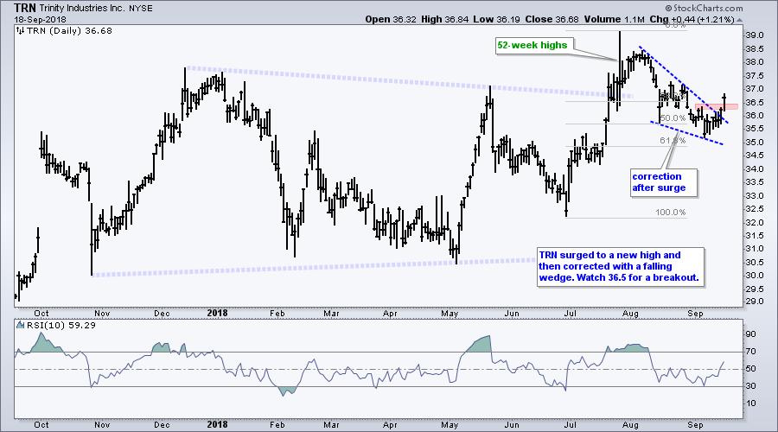Viewport: 778px width, 432px height.
Task: Click the Sep month label under RSI panel
Action: coord(696,425)
